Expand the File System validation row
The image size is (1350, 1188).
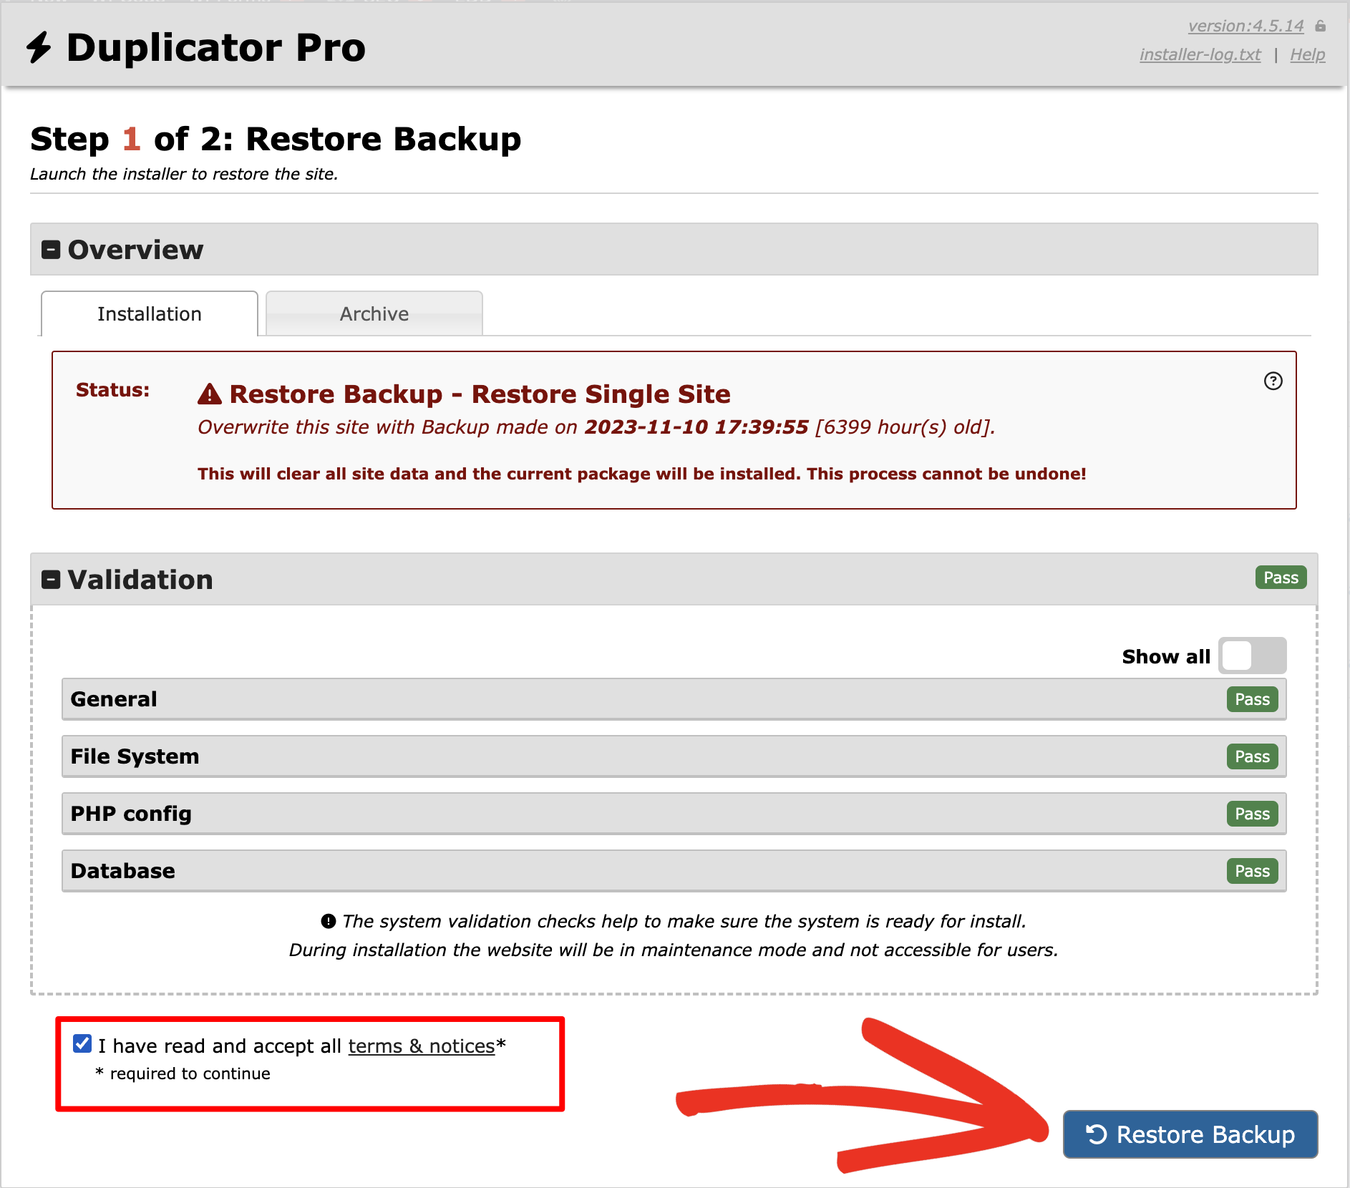pyautogui.click(x=674, y=756)
